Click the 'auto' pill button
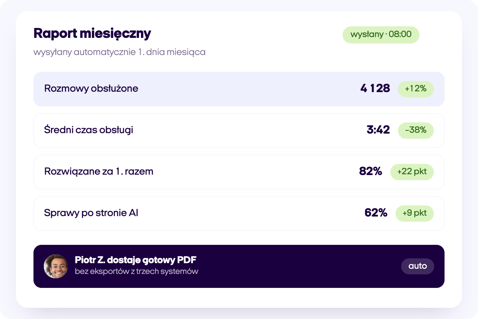The height and width of the screenshot is (319, 478). [x=417, y=266]
